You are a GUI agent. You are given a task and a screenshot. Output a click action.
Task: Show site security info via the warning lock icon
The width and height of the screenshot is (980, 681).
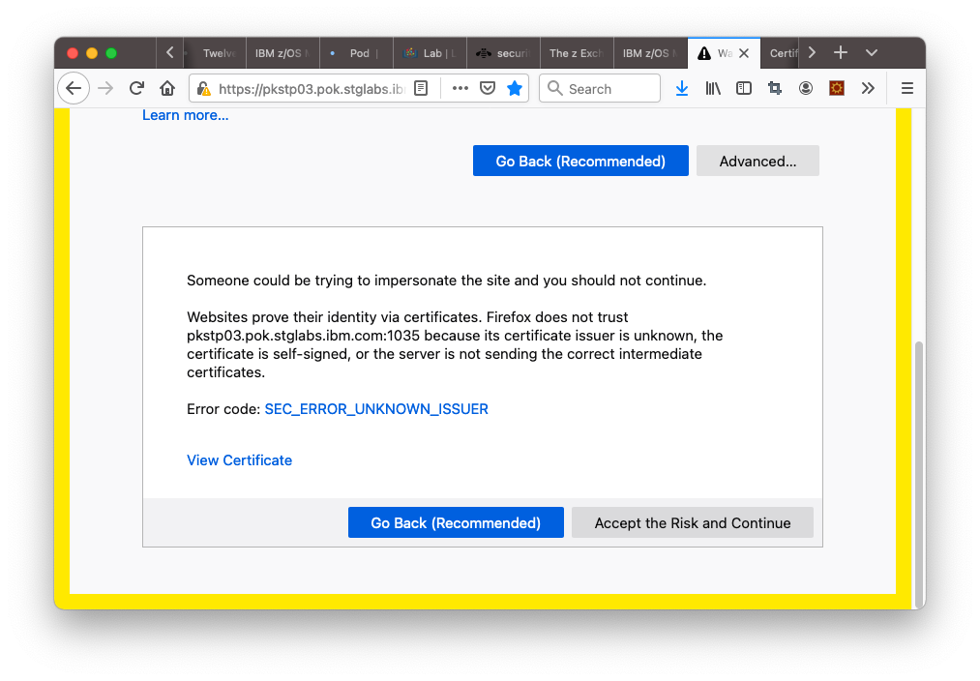click(204, 89)
